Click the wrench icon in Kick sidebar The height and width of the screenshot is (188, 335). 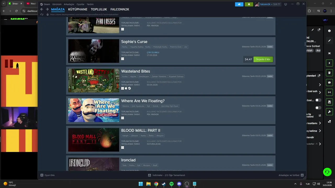pos(329,112)
